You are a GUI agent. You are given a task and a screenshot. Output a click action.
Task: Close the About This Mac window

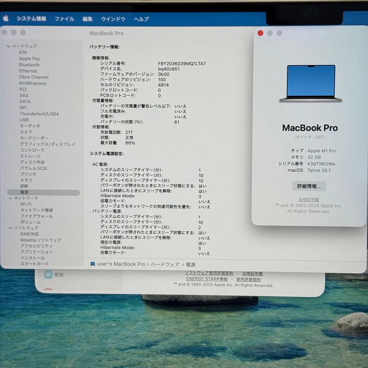pos(260,33)
